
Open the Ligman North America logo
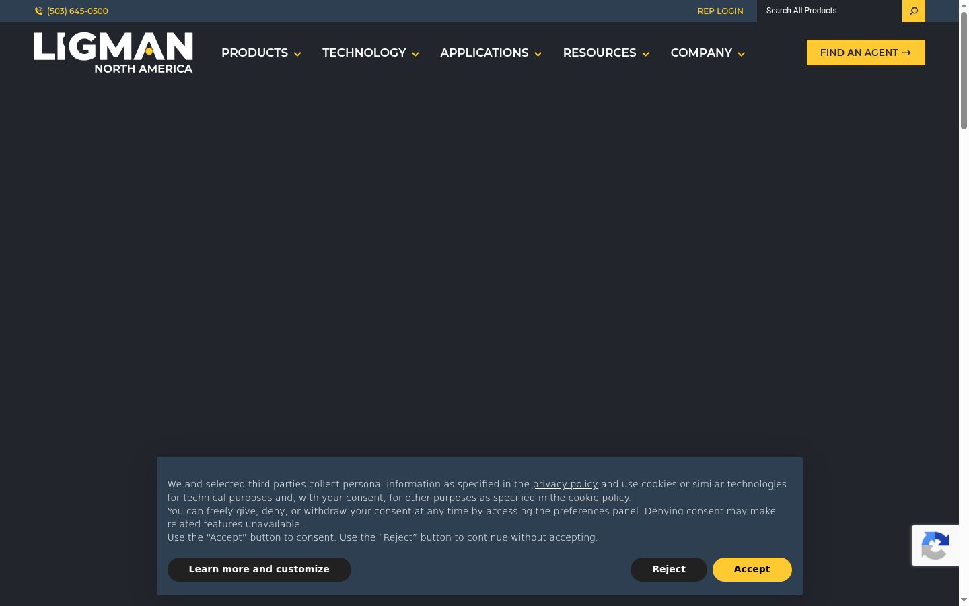(x=113, y=53)
